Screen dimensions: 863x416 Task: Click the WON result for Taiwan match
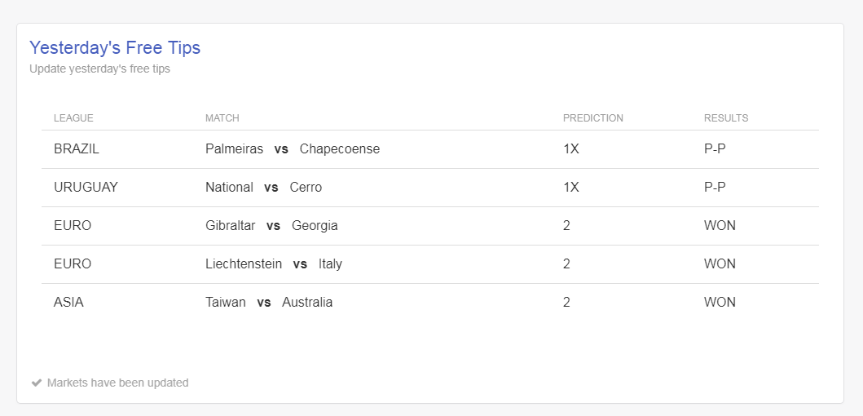(720, 303)
